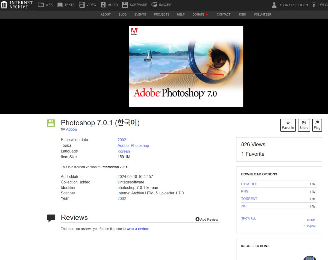Click the Internet Archive logo icon
The image size is (328, 260).
click(x=4, y=5)
